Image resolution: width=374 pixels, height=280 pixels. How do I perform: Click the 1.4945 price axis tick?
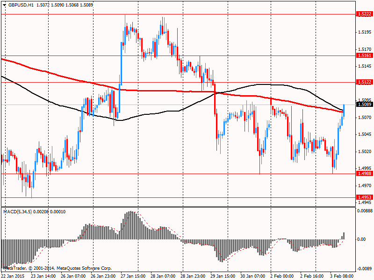[x=365, y=203]
